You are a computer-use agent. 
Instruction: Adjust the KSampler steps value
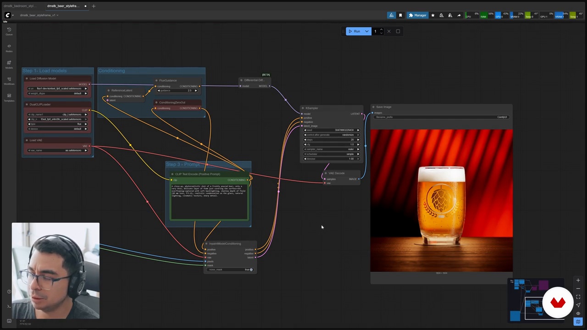tap(332, 139)
